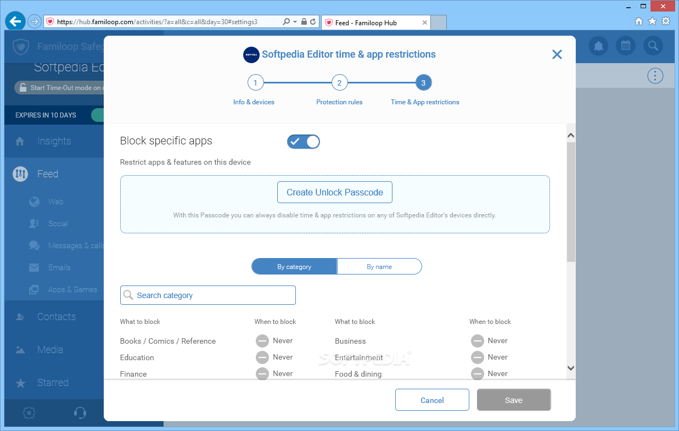Image resolution: width=679 pixels, height=431 pixels.
Task: Click the Starred star icon in sidebar
Action: (20, 383)
